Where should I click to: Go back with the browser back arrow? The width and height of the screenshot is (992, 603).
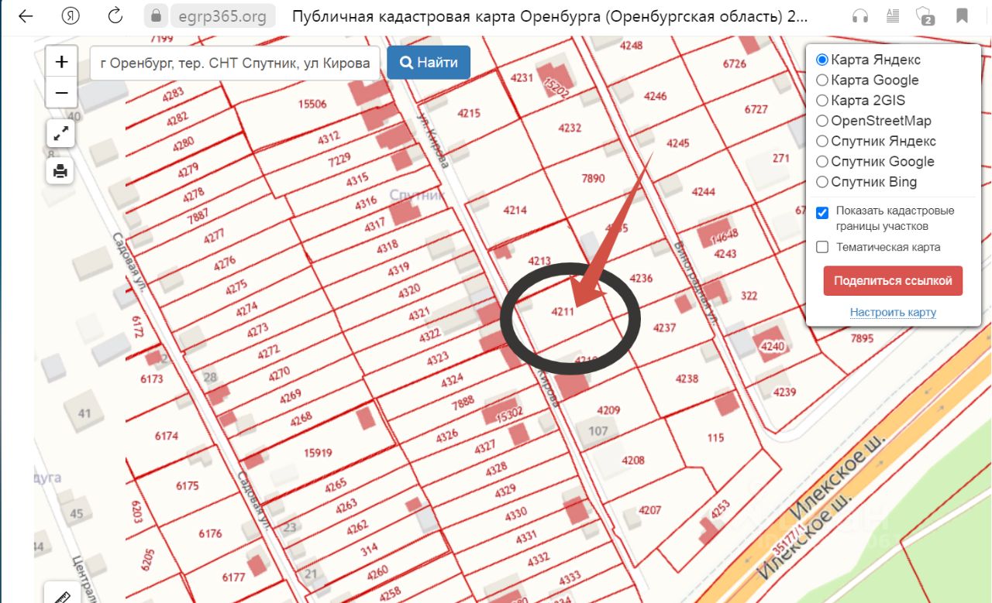click(x=25, y=15)
